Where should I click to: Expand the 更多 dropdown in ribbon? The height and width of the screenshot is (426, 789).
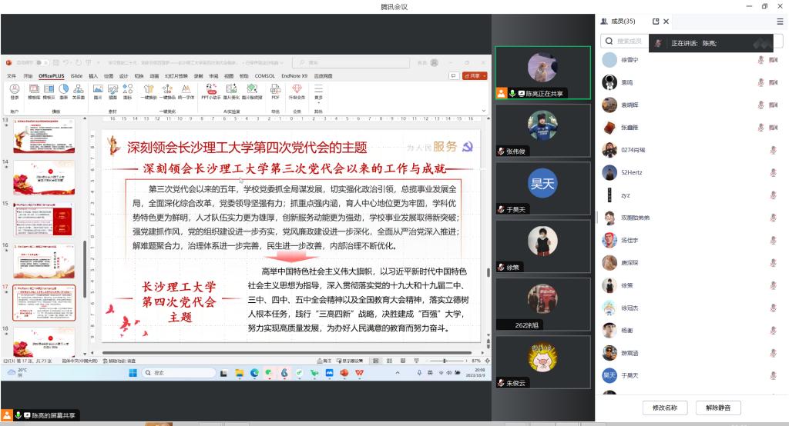[x=318, y=92]
